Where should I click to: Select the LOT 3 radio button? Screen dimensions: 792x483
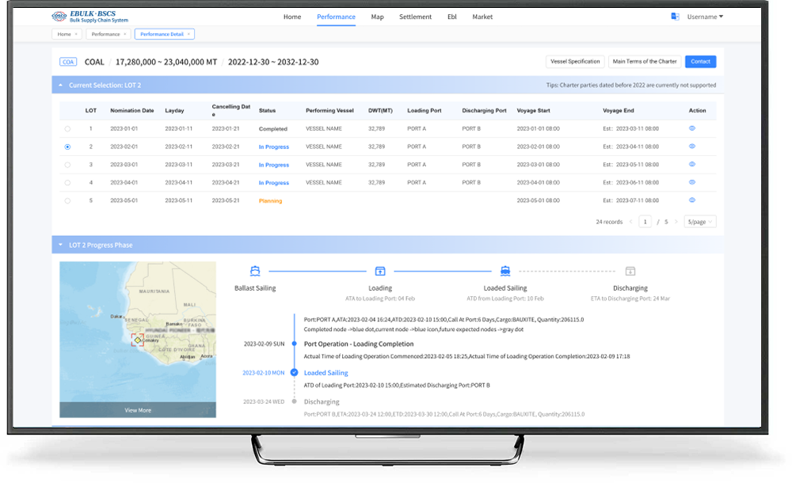point(67,165)
